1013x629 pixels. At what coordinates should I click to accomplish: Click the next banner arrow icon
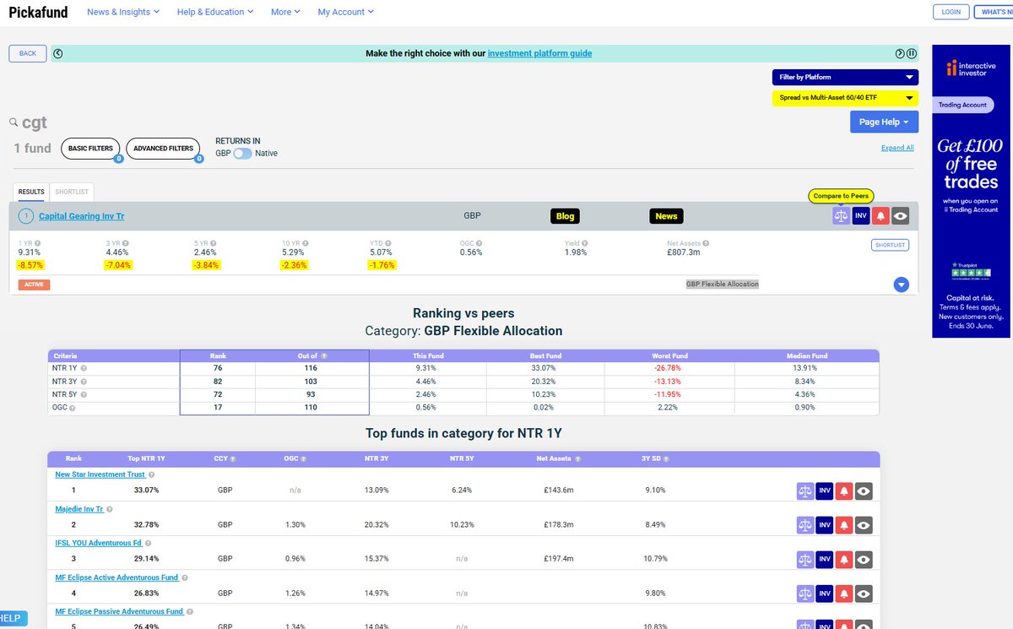tap(900, 53)
